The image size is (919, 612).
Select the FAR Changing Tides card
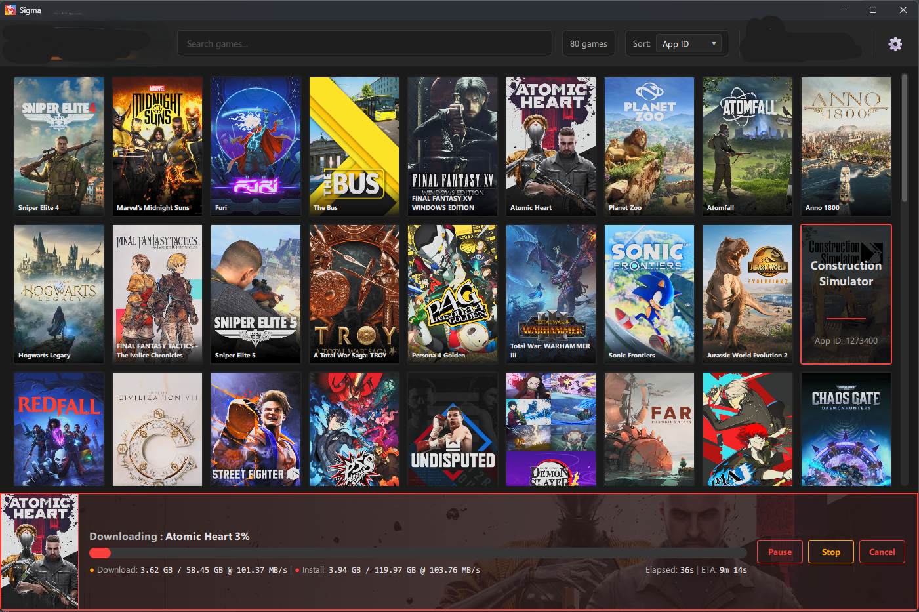click(x=649, y=429)
